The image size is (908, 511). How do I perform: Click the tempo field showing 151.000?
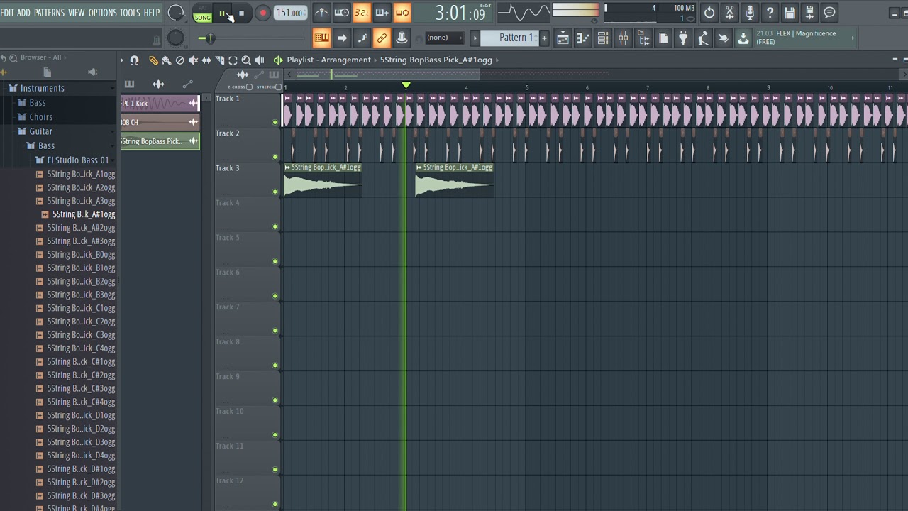pos(290,13)
